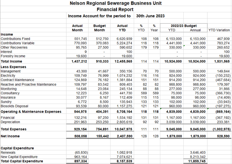Click Net Income budget month 155,442
The image size is (232, 164).
[102, 136]
